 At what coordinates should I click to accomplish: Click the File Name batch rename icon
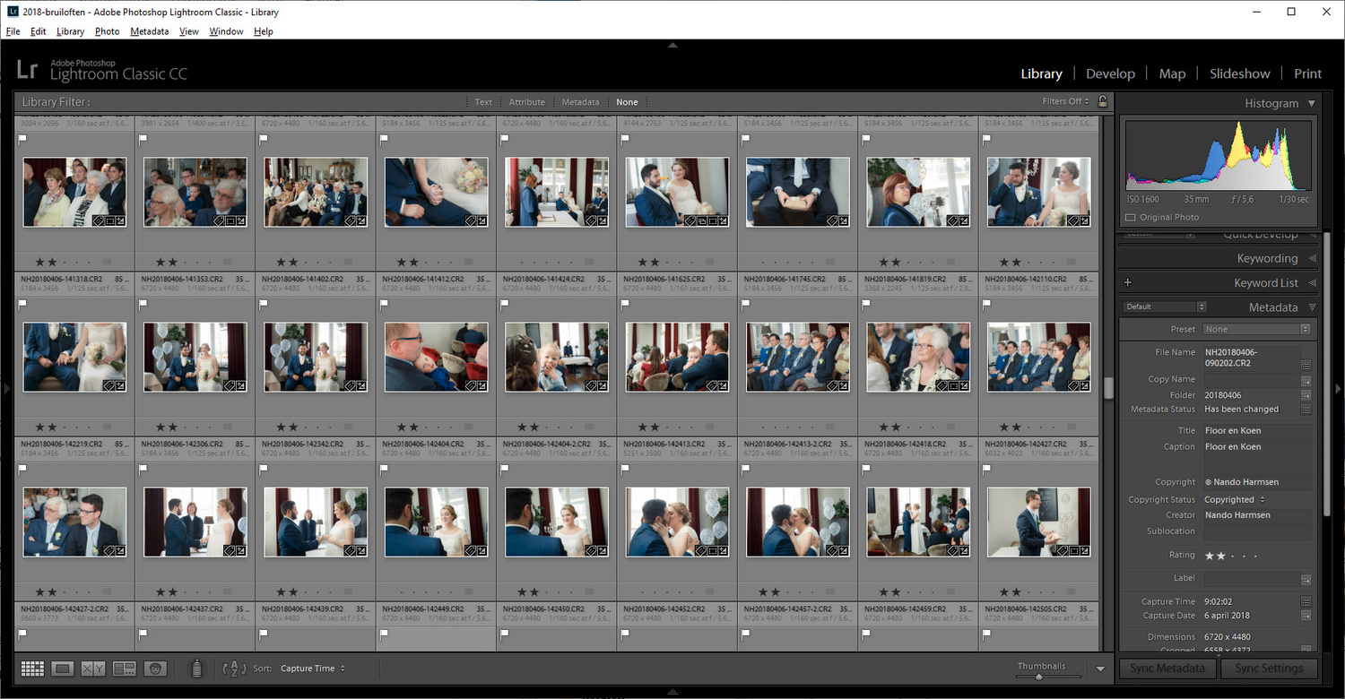point(1306,365)
